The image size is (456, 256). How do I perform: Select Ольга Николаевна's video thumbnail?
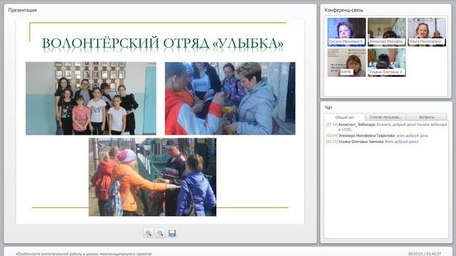pyautogui.click(x=427, y=32)
